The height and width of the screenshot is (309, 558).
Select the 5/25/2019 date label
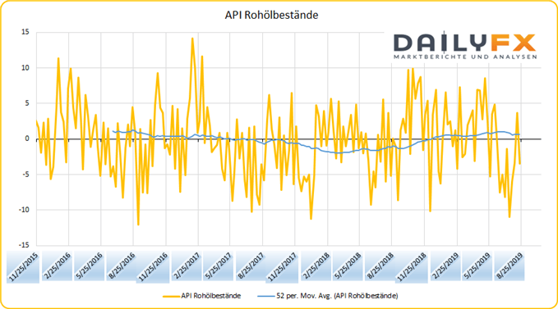click(x=477, y=266)
